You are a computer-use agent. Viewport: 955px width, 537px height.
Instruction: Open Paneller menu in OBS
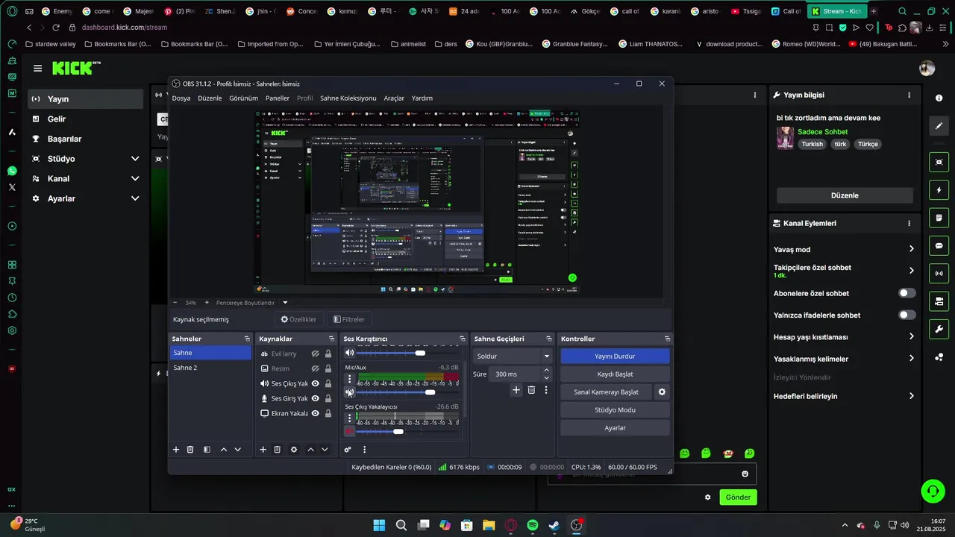click(278, 98)
